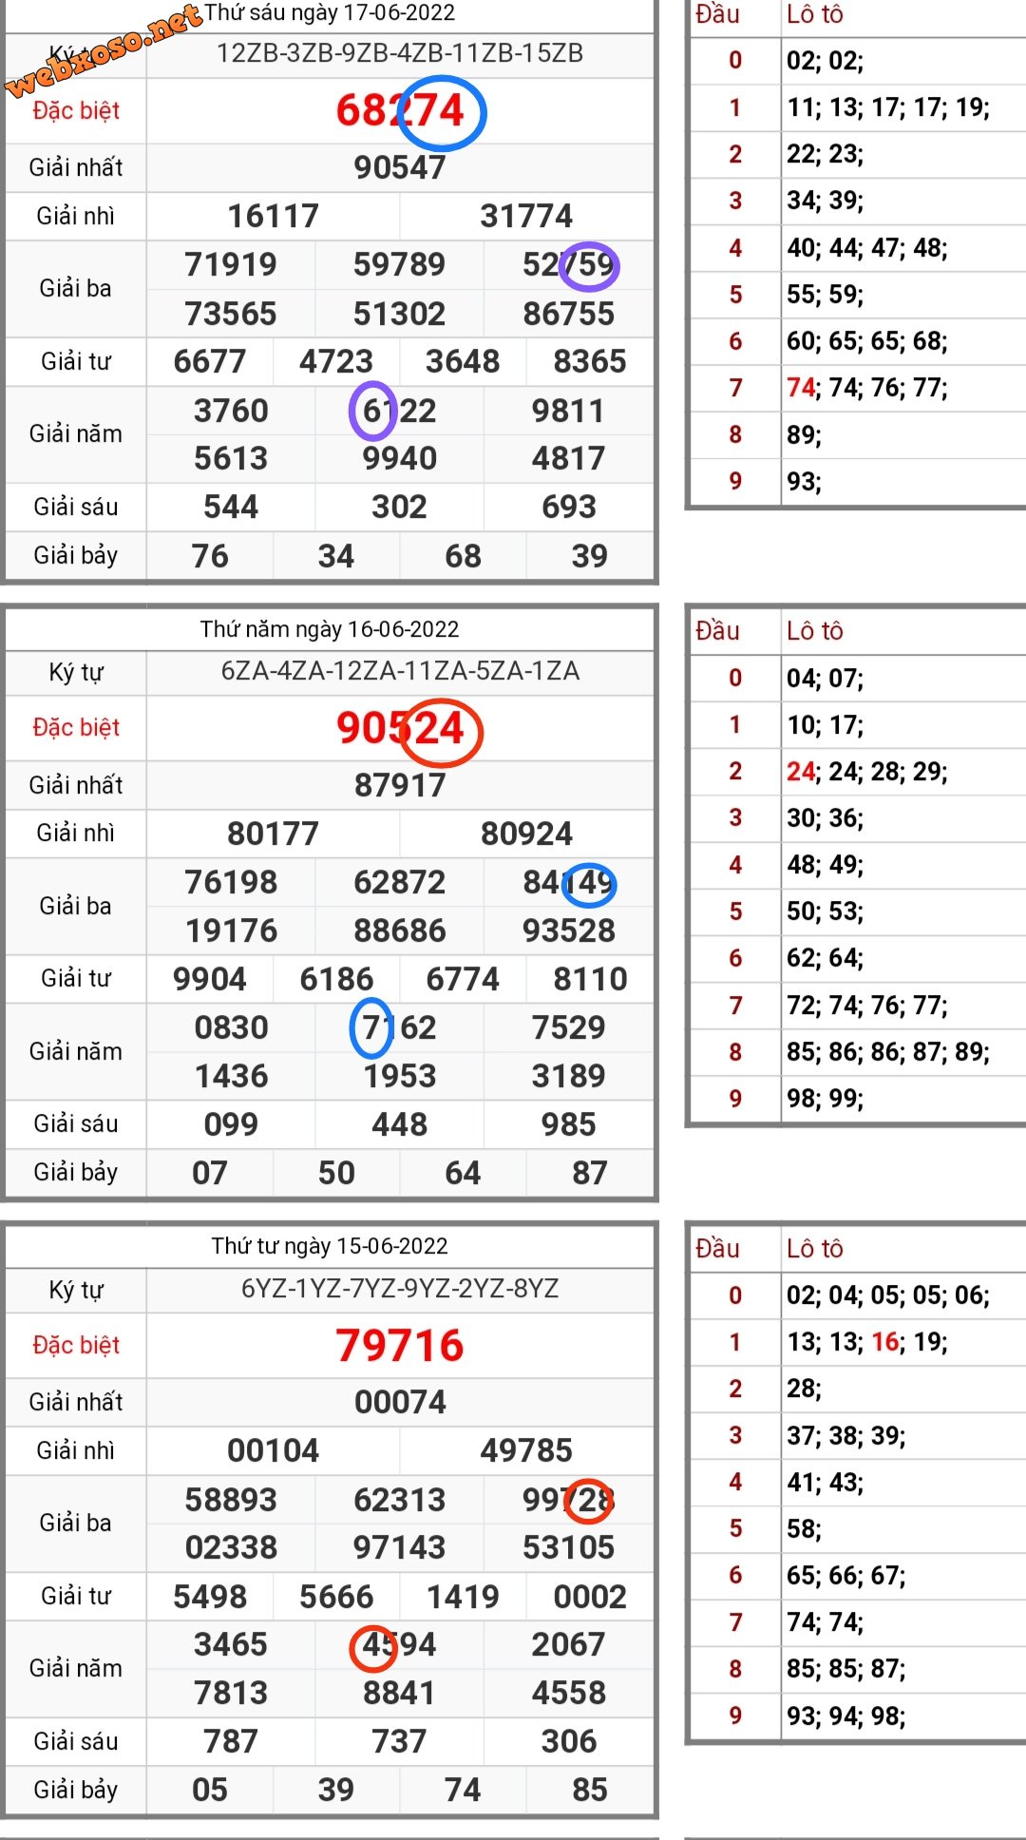
Task: Select fifth prize number 8841
Action: point(400,1693)
